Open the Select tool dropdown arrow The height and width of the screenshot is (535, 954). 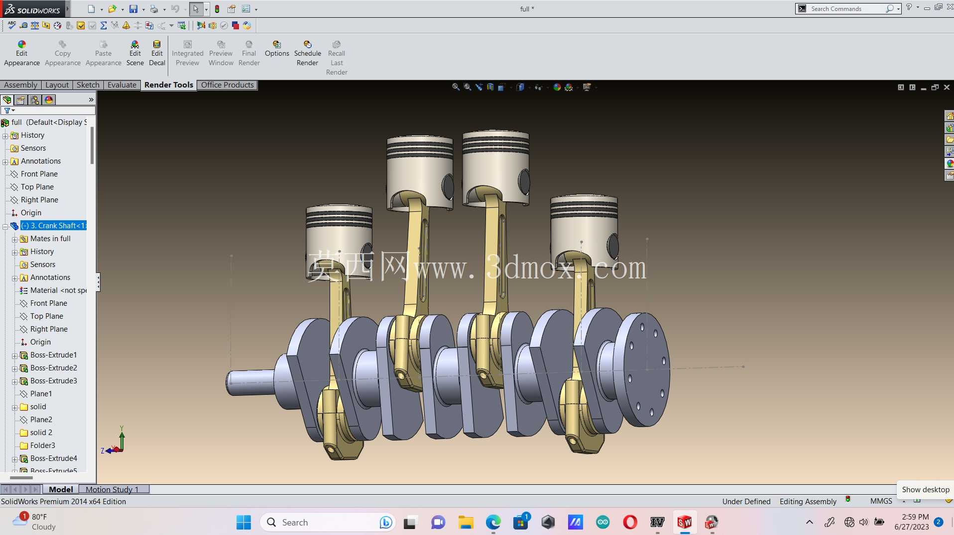point(206,9)
